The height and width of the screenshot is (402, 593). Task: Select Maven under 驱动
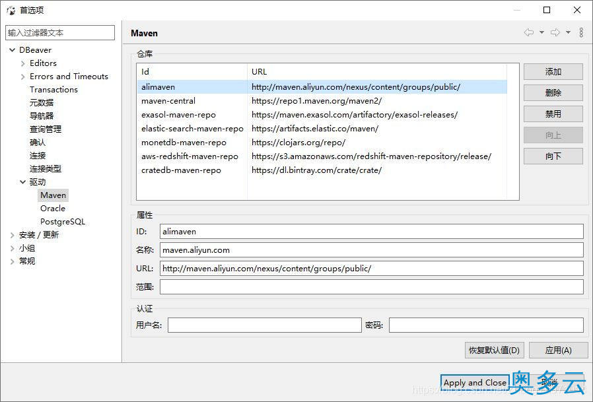point(53,195)
